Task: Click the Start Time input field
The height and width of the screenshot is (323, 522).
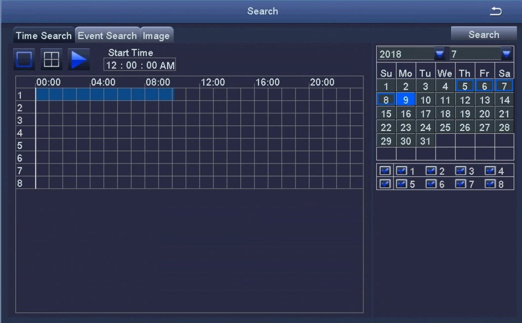Action: 140,65
